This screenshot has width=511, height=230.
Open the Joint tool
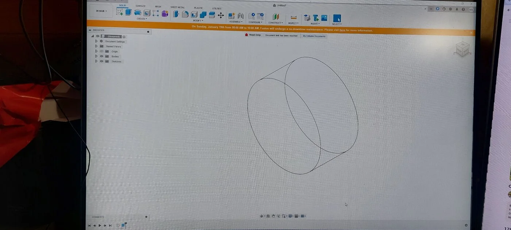(241, 16)
